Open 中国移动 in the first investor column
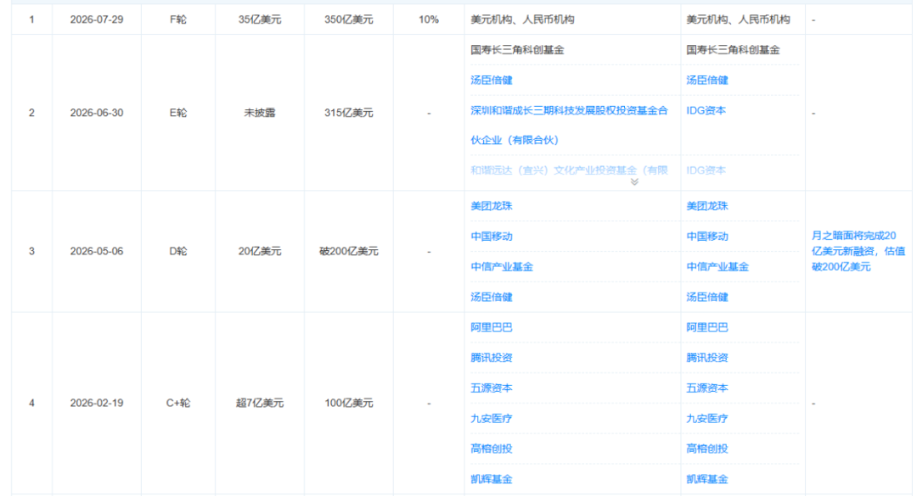The height and width of the screenshot is (496, 917). point(492,236)
